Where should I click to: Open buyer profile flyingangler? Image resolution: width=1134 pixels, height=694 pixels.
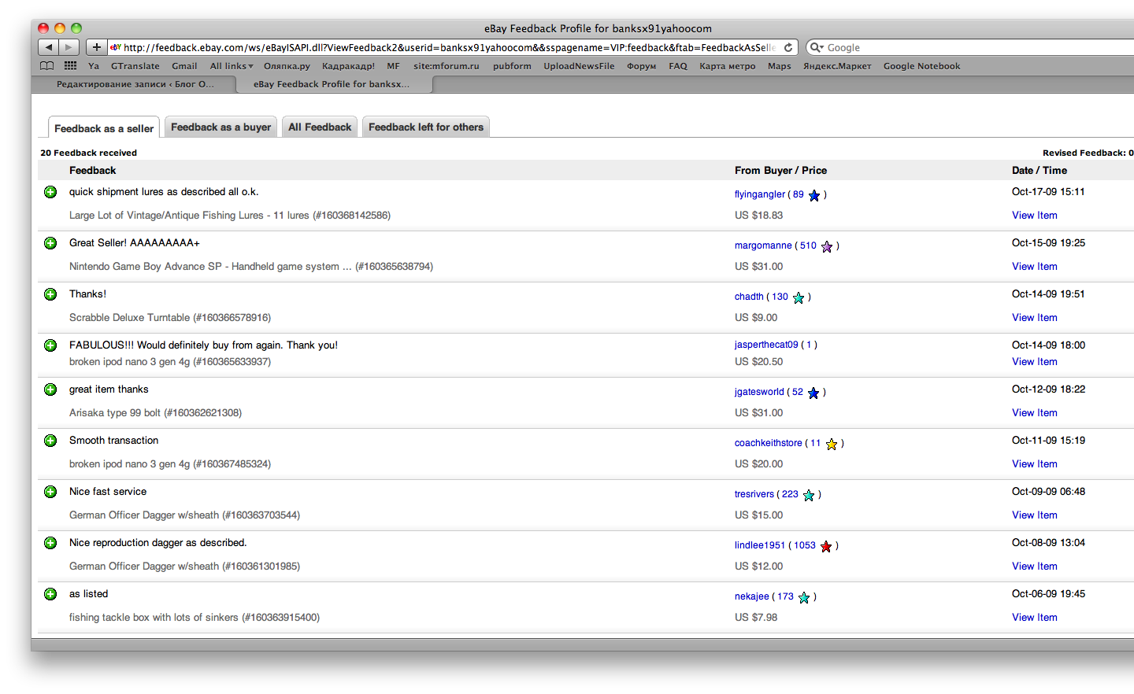pyautogui.click(x=760, y=194)
